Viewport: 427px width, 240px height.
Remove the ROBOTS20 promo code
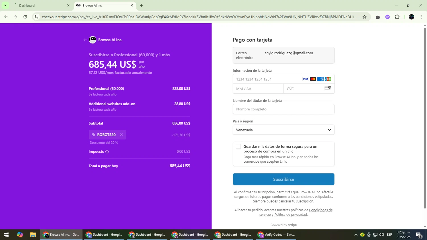coord(121,135)
